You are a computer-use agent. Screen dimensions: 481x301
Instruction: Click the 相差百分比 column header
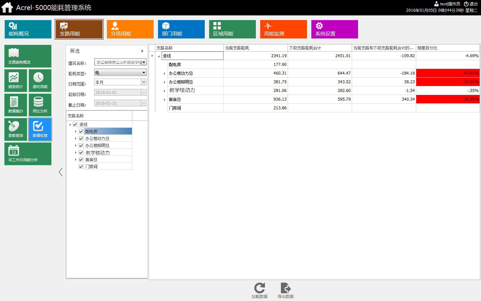447,48
